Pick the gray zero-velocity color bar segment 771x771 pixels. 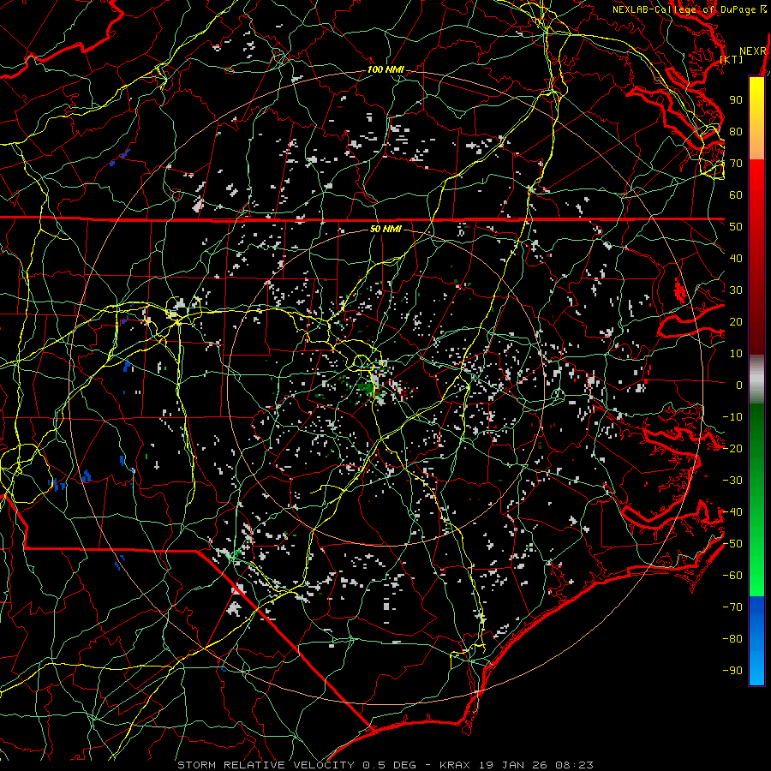[x=756, y=380]
